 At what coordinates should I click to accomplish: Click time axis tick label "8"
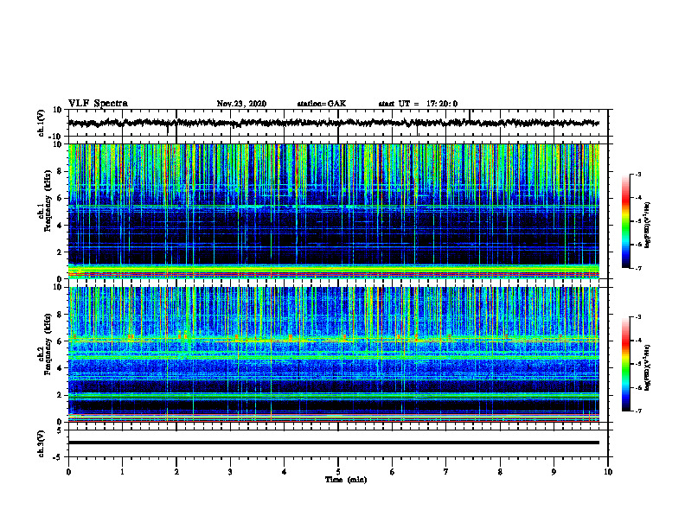pyautogui.click(x=500, y=472)
